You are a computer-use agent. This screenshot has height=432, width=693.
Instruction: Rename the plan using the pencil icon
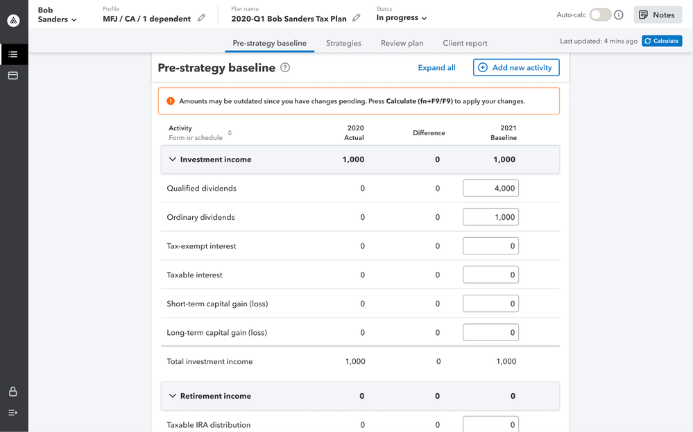coord(357,18)
